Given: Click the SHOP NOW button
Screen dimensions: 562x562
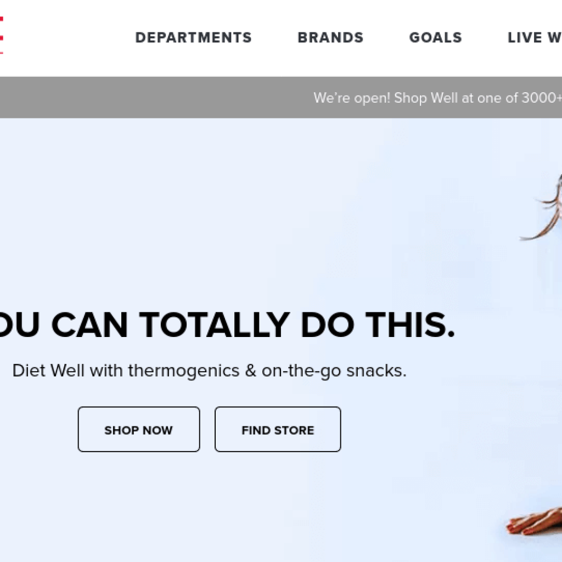Looking at the screenshot, I should pyautogui.click(x=139, y=429).
